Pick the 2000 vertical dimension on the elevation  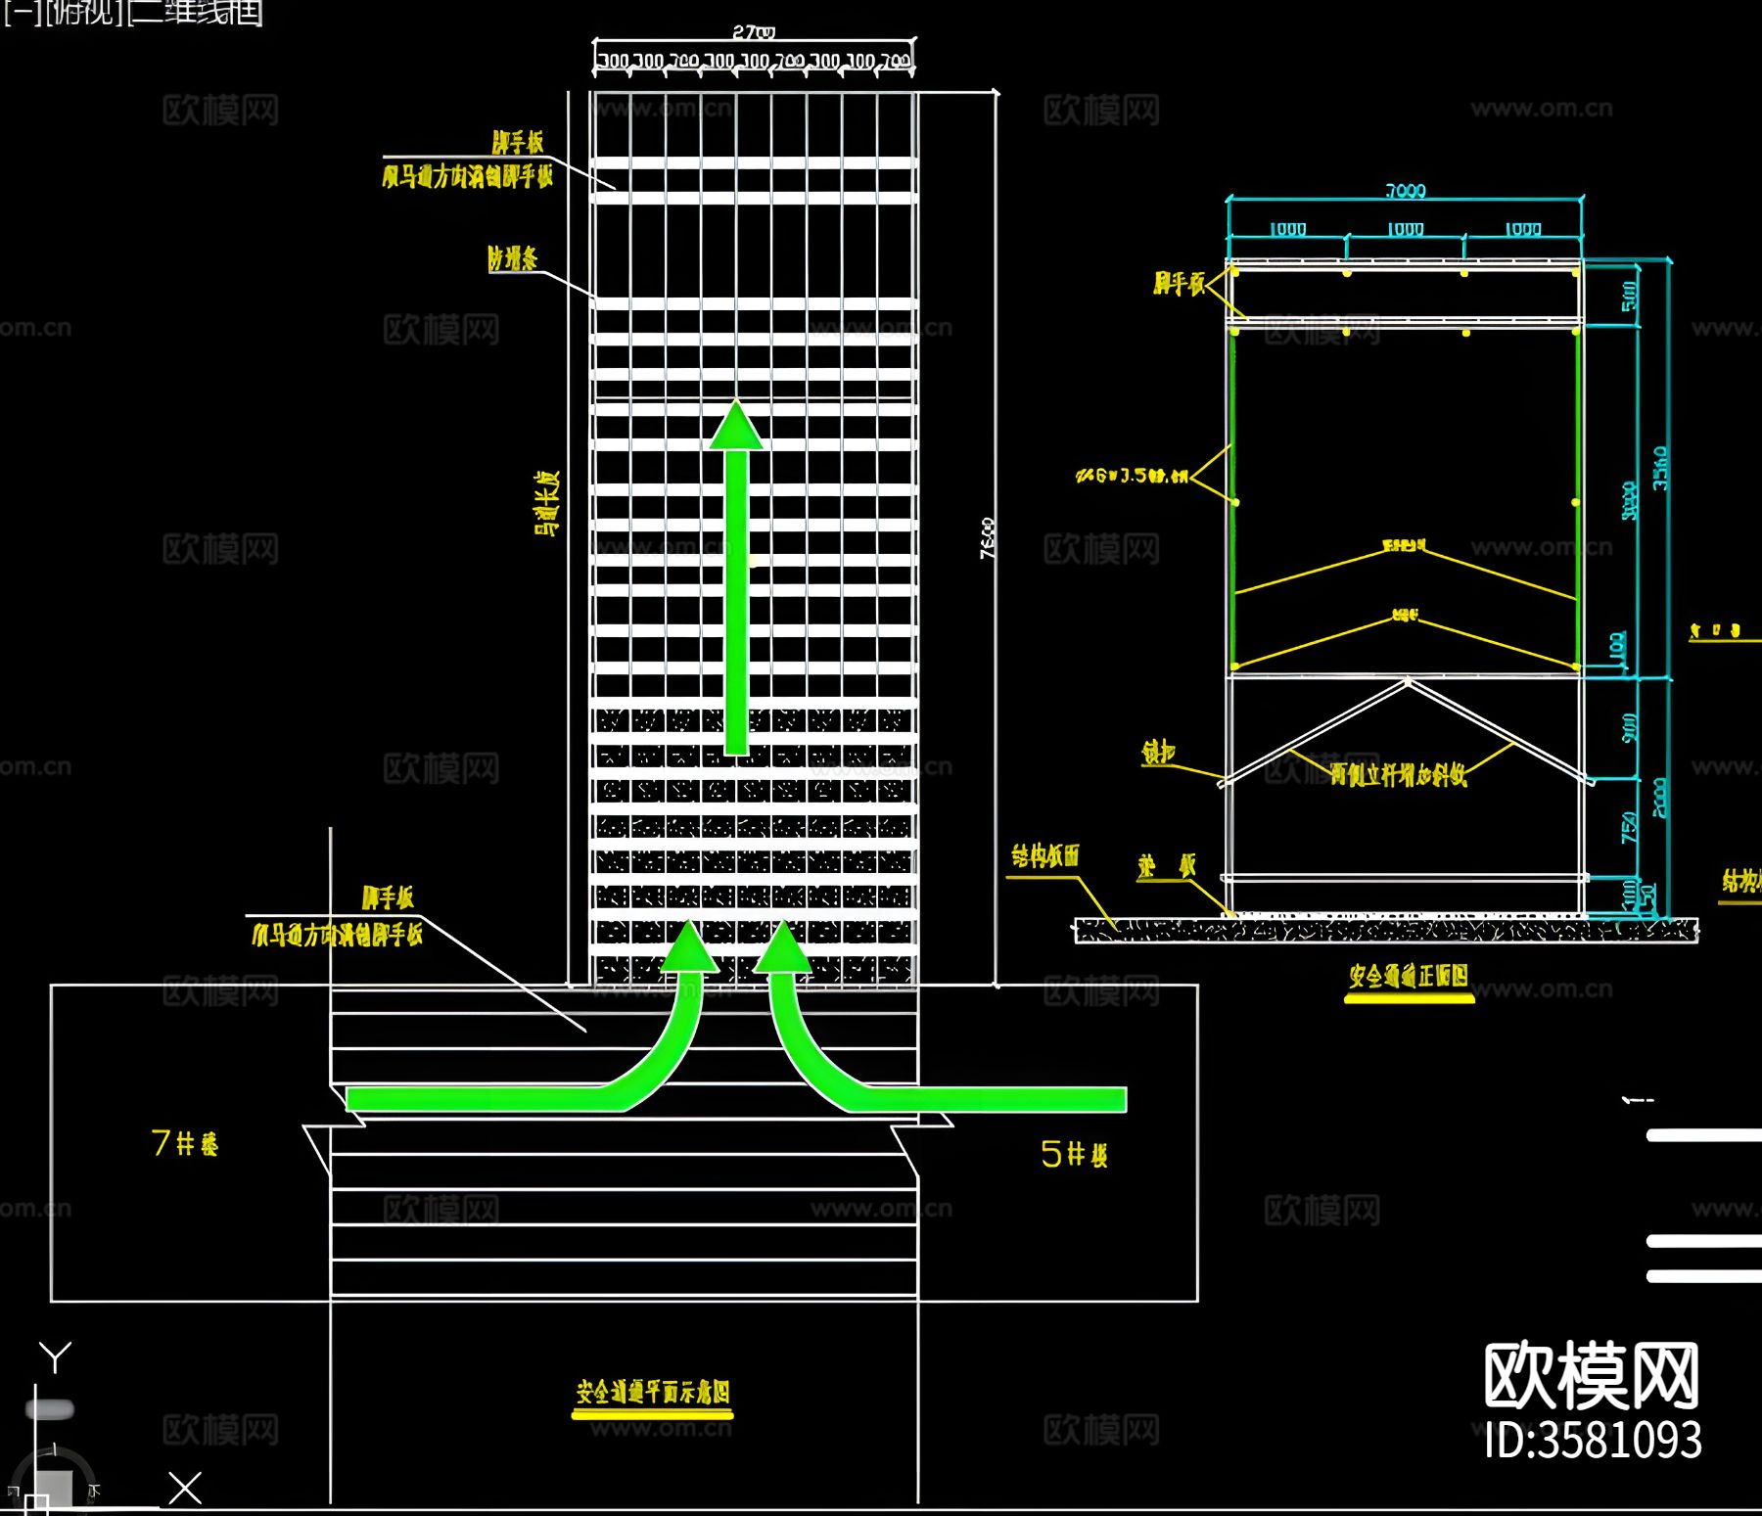(1660, 798)
